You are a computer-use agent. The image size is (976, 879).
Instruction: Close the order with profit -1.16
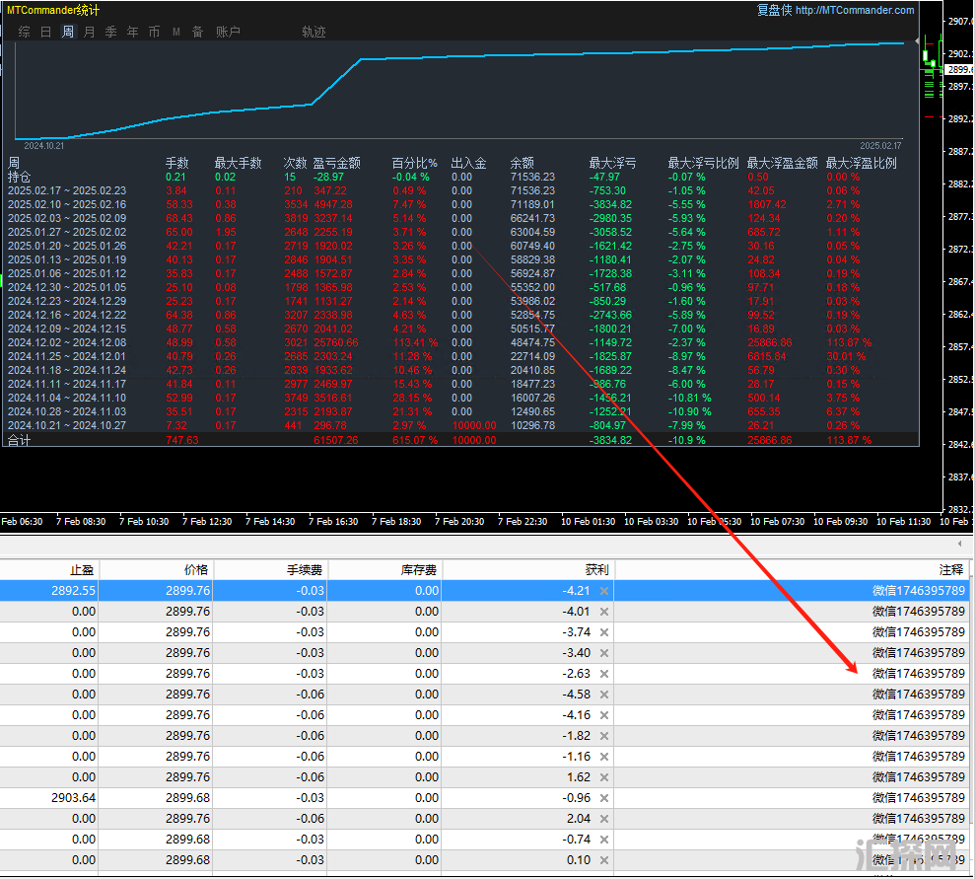(x=603, y=757)
